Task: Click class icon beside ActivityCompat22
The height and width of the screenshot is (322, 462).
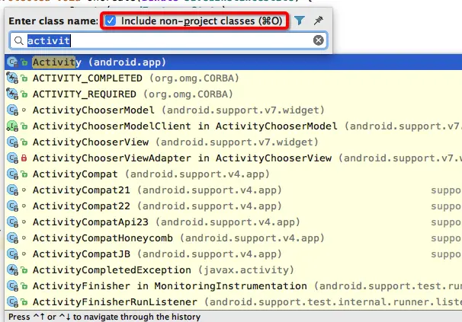Action: [x=12, y=206]
